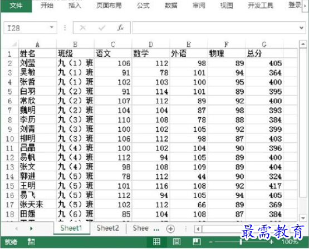The height and width of the screenshot is (249, 309).
Task: Click 李历's 语文 score 110
Action: 113,119
